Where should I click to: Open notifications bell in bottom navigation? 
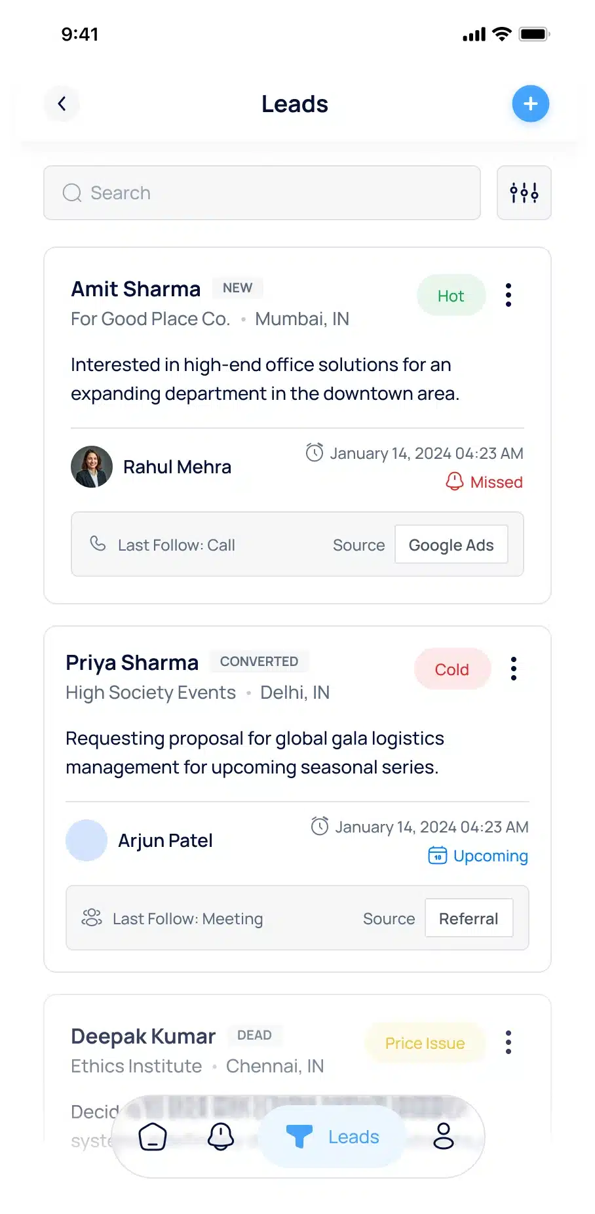coord(221,1137)
